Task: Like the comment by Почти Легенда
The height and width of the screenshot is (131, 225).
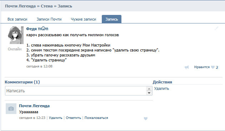Action: 146,119
